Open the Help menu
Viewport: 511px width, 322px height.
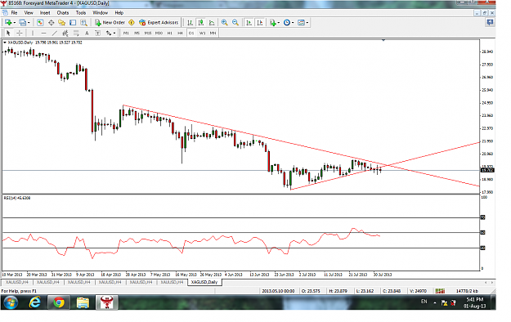click(x=119, y=13)
